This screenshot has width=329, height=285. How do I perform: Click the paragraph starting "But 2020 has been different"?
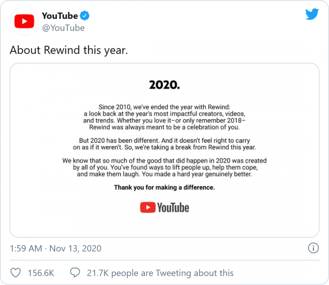(x=164, y=143)
